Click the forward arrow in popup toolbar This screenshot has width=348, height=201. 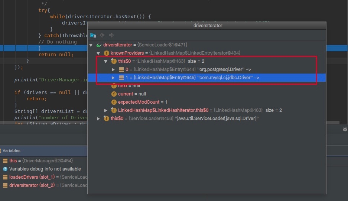coord(111,35)
